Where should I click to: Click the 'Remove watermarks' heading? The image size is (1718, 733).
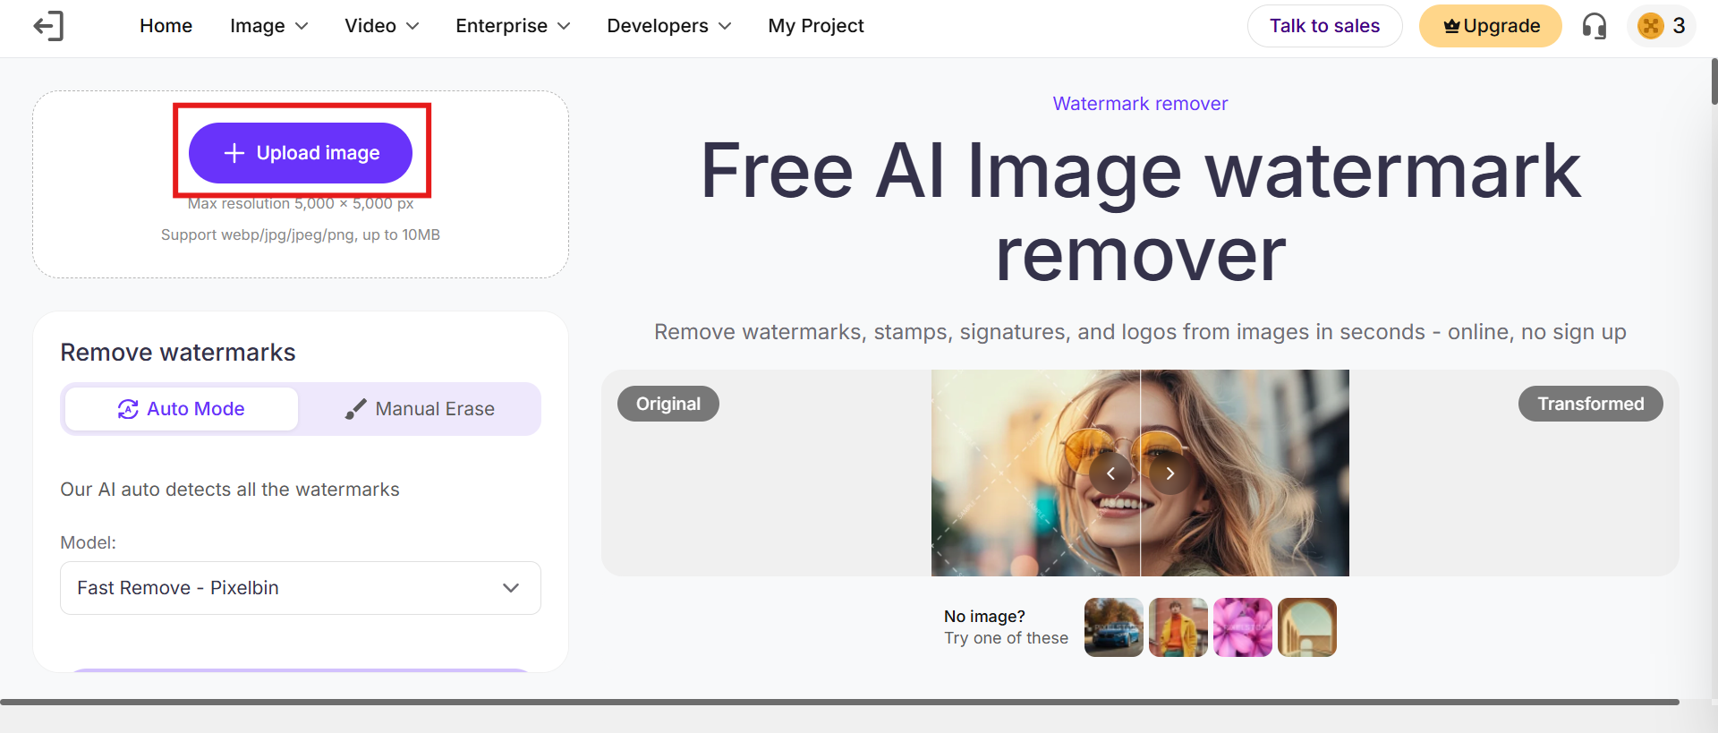[x=178, y=353]
